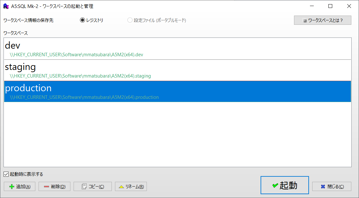The height and width of the screenshot is (198, 359).
Task: Click the A5M2(x64).dev registry path
Action: [x=76, y=55]
